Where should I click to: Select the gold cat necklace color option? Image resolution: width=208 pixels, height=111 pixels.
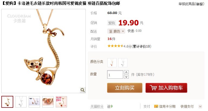coord(112,63)
